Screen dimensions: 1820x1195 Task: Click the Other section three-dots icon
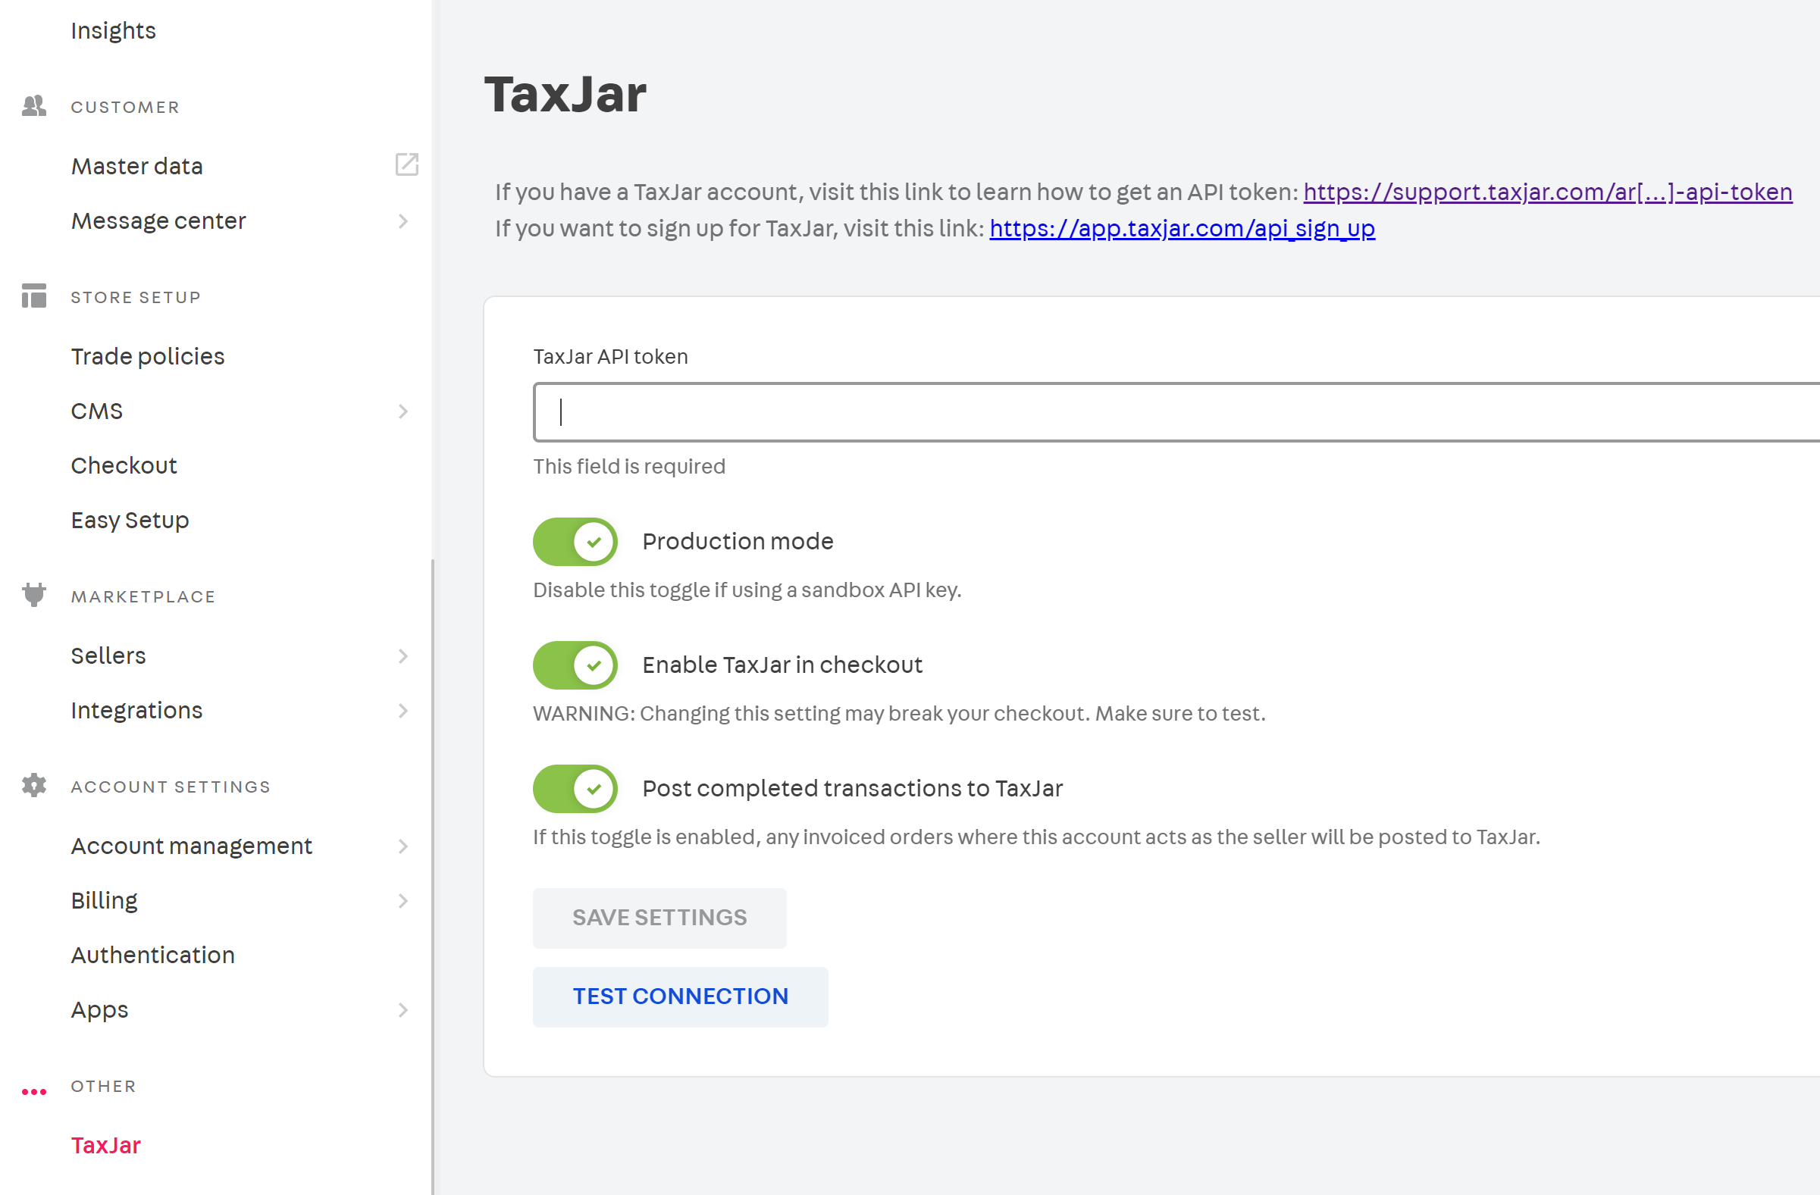pyautogui.click(x=34, y=1091)
